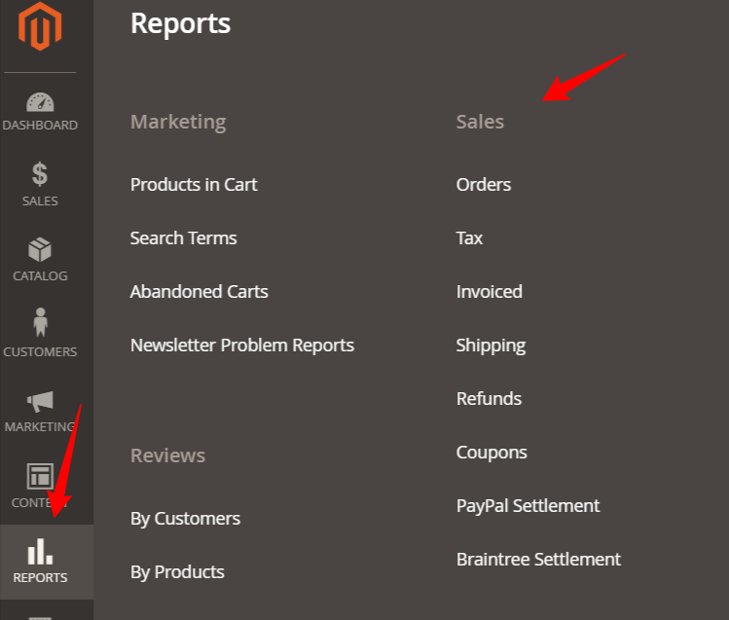The image size is (729, 620).
Task: Open the Marketing megaphone icon
Action: [x=40, y=400]
